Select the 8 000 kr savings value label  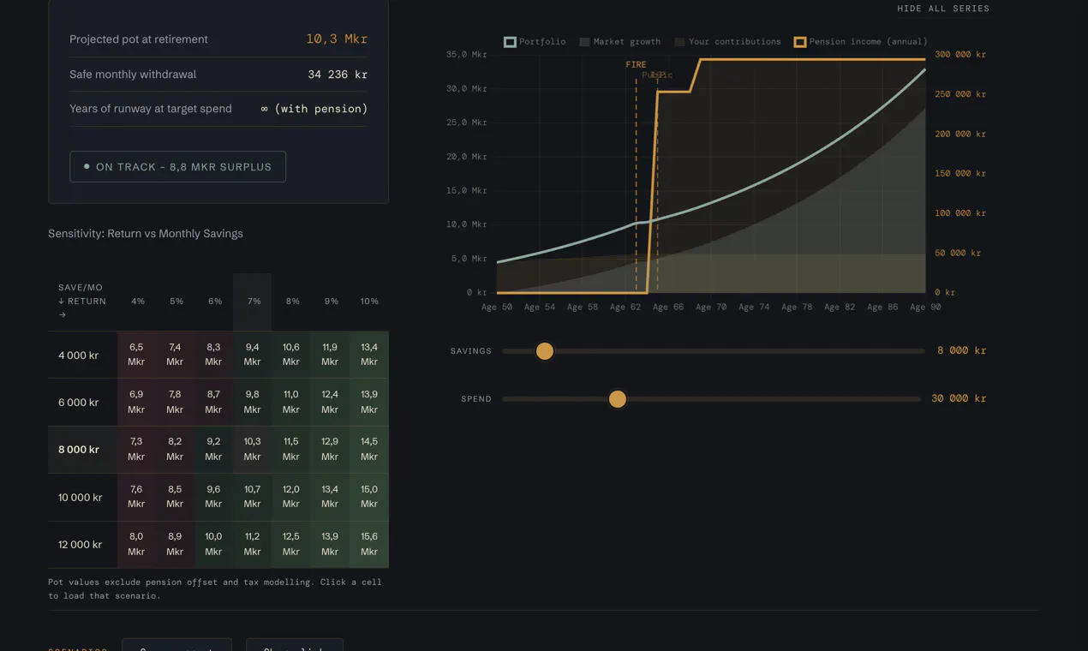pos(961,350)
